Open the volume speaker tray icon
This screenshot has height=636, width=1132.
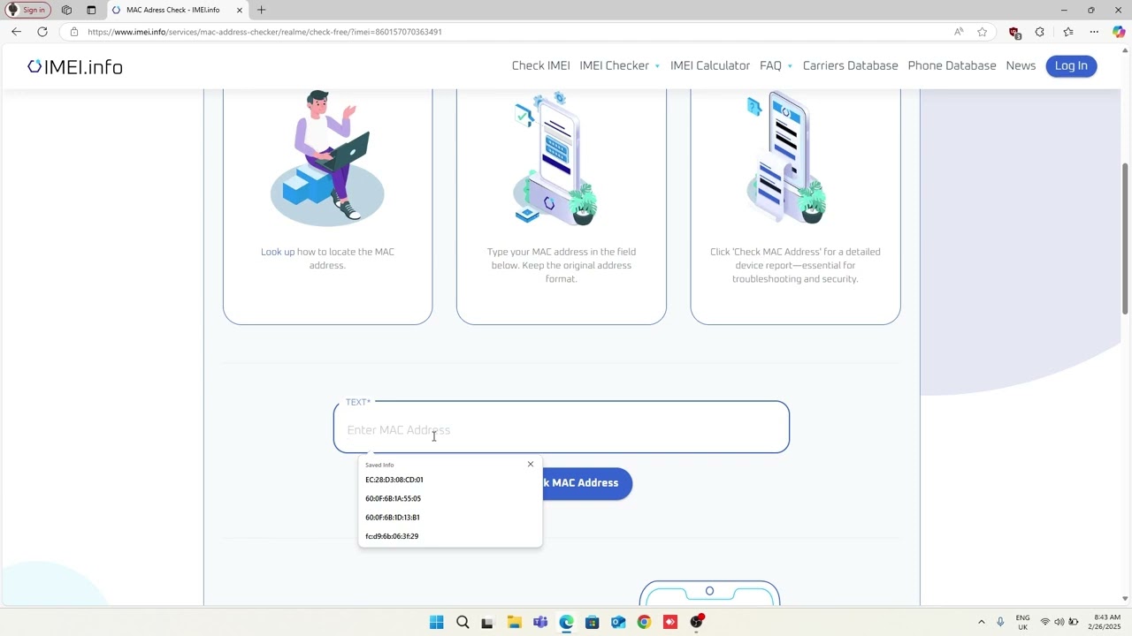pyautogui.click(x=1059, y=622)
